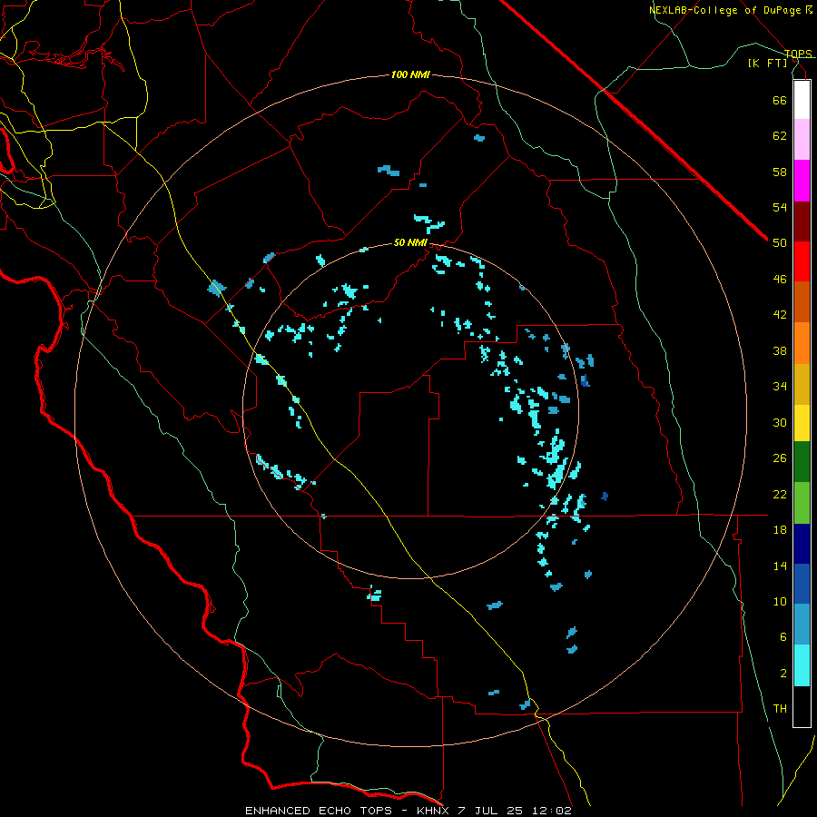817x817 pixels.
Task: Click the '42' legend value
Action: [780, 315]
